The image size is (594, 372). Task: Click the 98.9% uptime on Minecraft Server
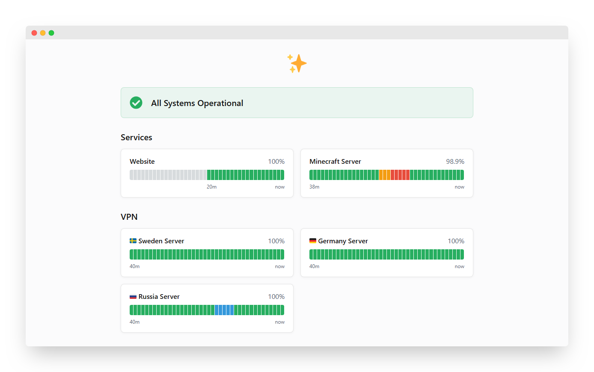coord(455,161)
